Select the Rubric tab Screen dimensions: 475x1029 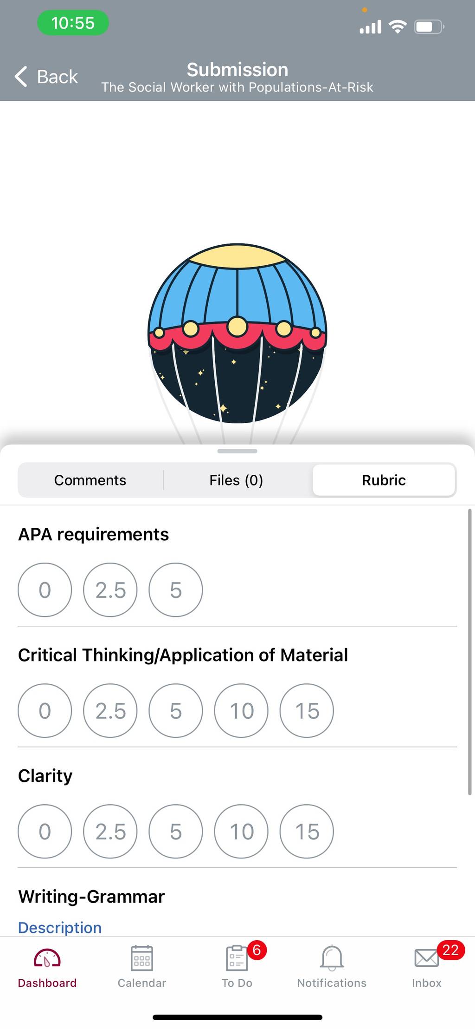coord(384,480)
